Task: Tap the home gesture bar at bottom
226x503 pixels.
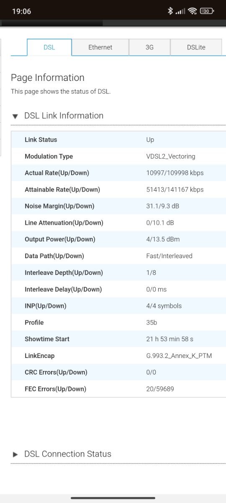Action: click(x=113, y=498)
